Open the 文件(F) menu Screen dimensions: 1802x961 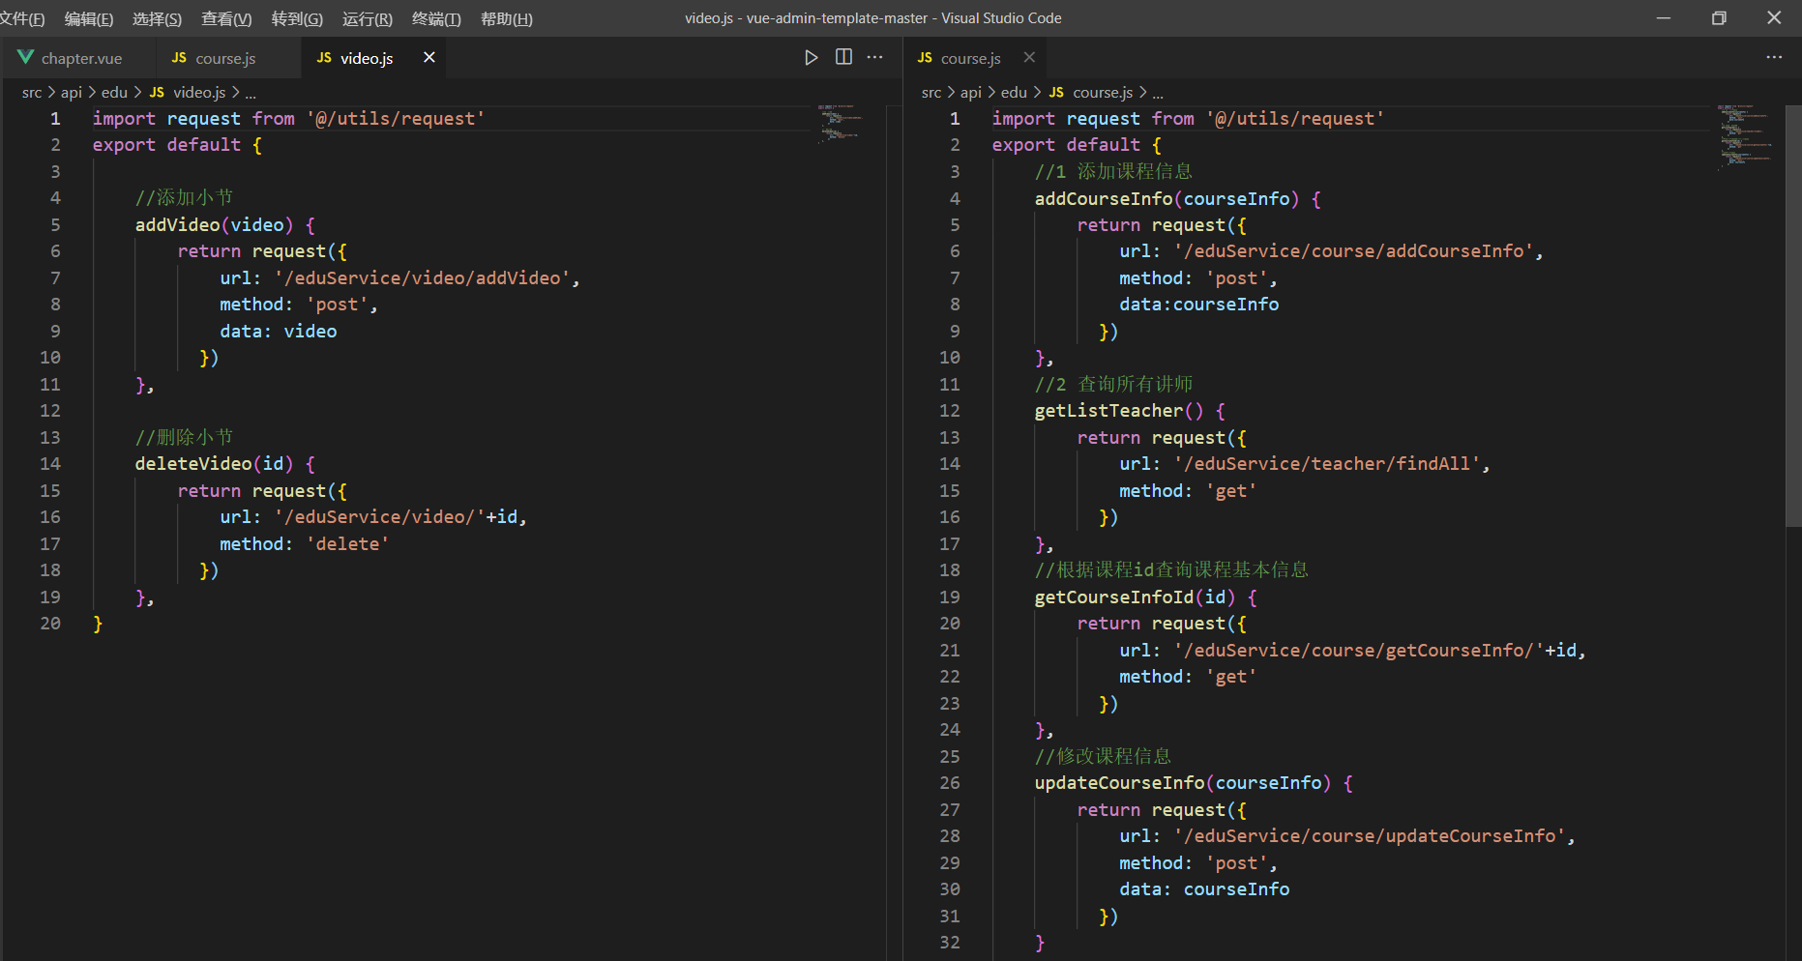pyautogui.click(x=22, y=18)
